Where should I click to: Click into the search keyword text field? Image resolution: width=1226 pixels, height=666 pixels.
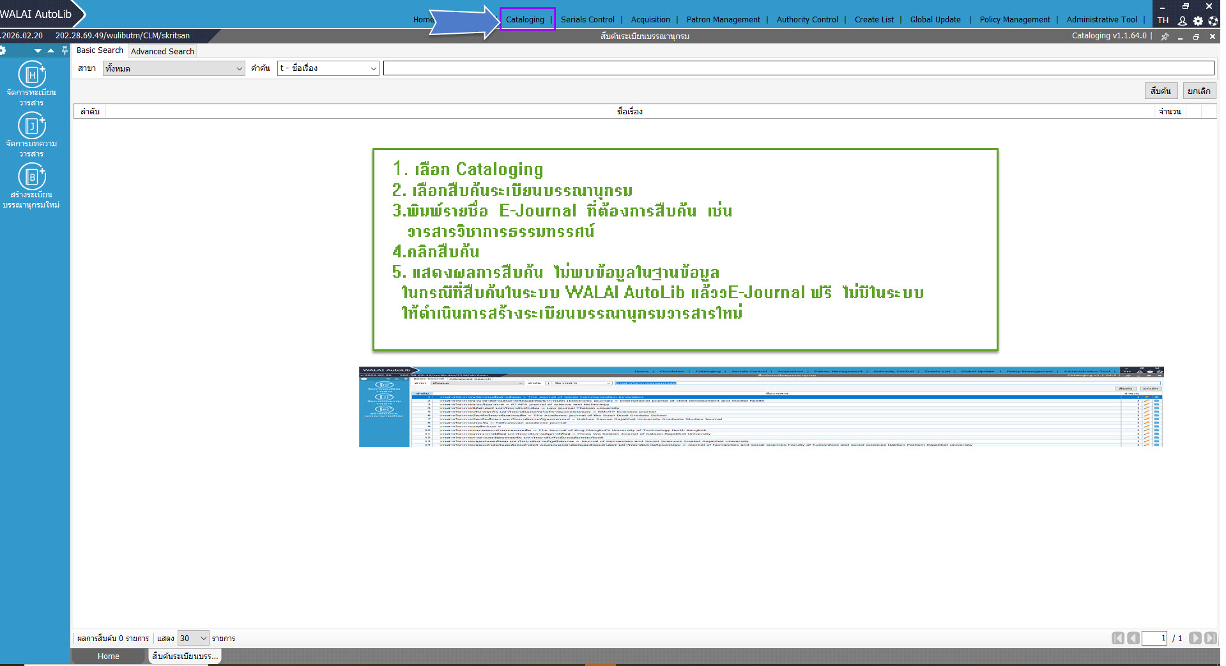[x=799, y=68]
